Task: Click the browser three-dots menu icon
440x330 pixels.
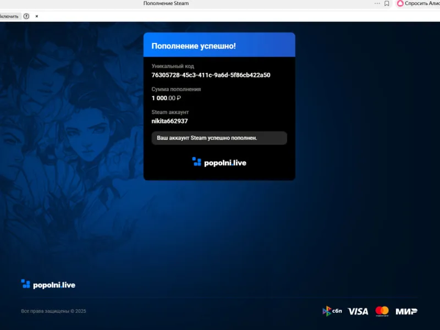Action: click(x=377, y=3)
